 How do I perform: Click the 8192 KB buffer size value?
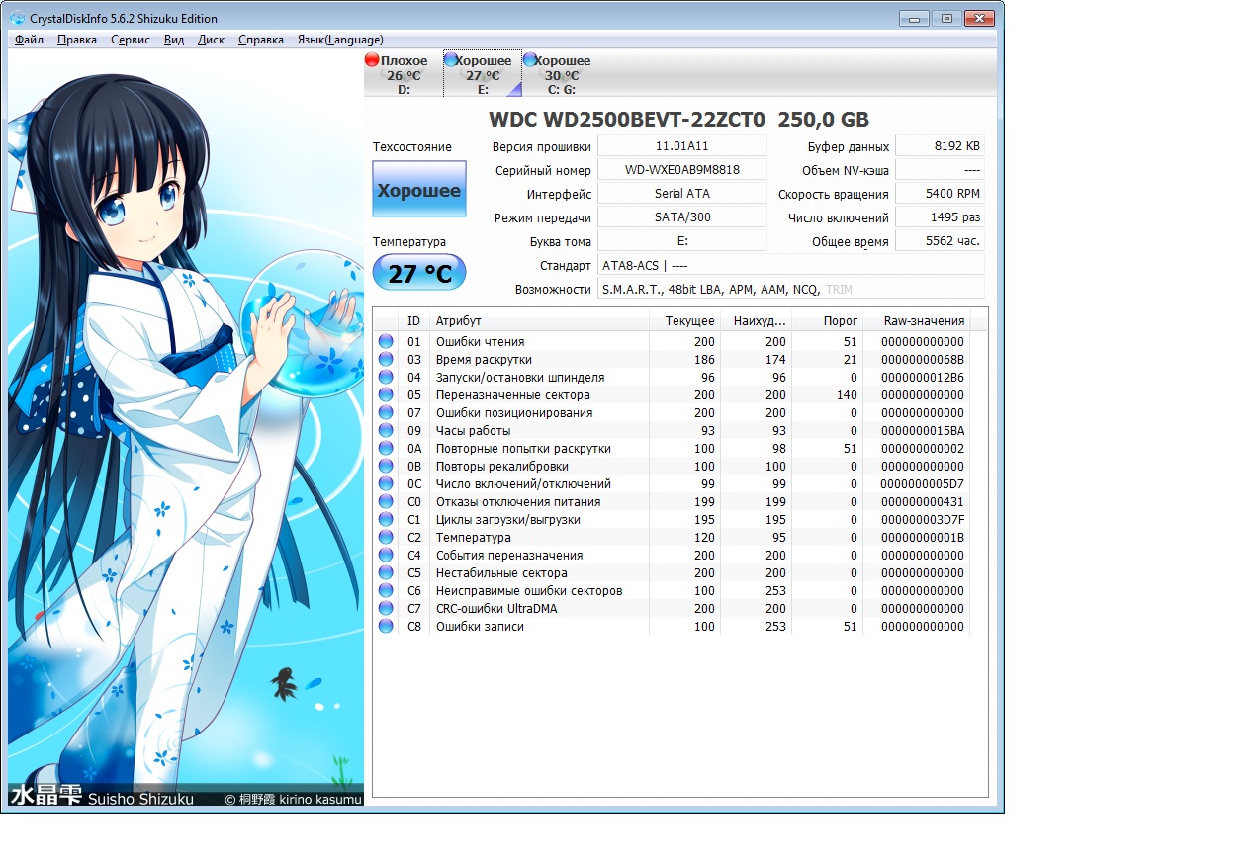tap(940, 145)
